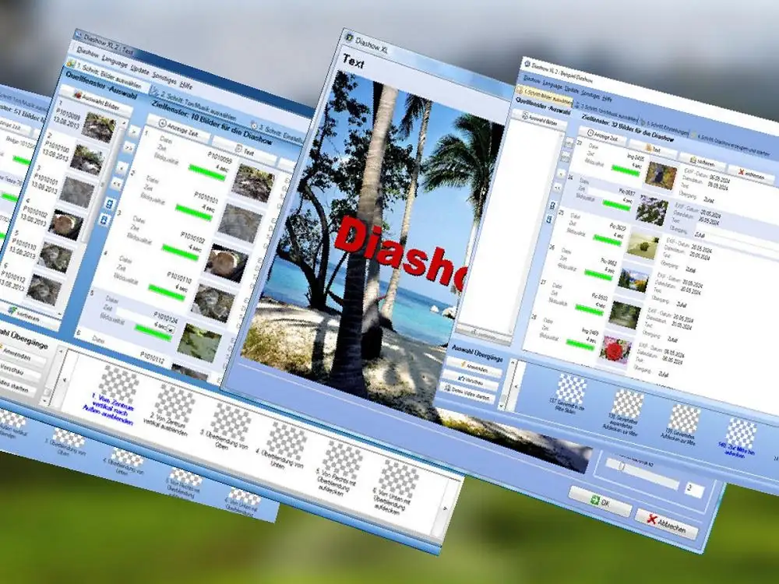Click the red X entfernen icon

point(742,171)
